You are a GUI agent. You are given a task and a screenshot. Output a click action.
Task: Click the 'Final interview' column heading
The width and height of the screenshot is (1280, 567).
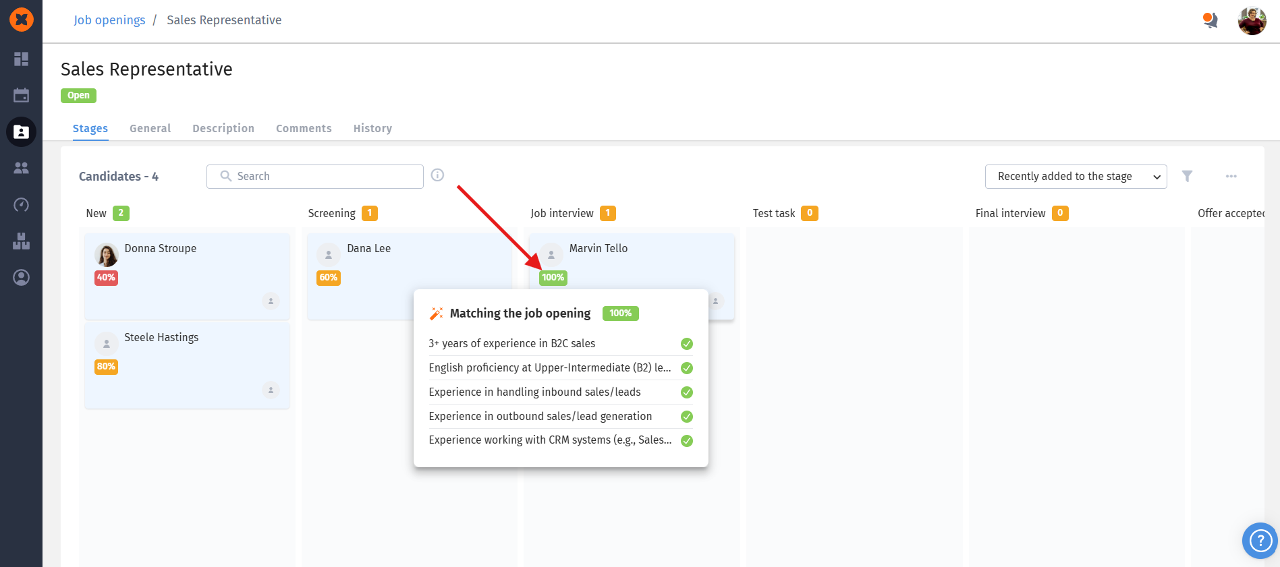1011,213
